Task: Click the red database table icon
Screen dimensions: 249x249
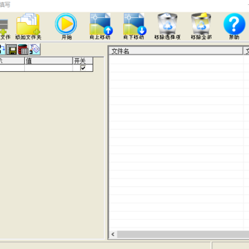Action: click(23, 49)
